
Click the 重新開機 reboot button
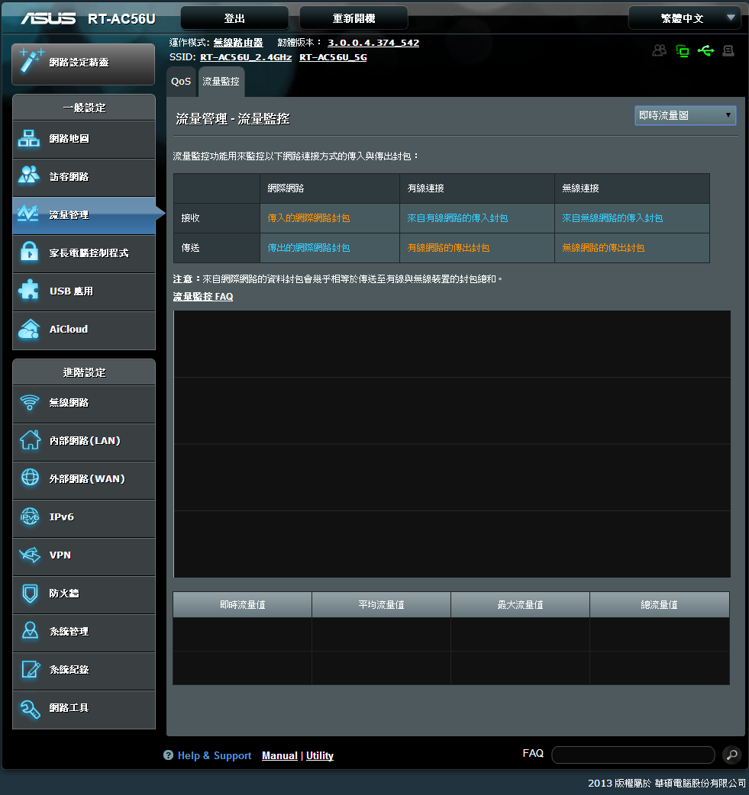354,18
